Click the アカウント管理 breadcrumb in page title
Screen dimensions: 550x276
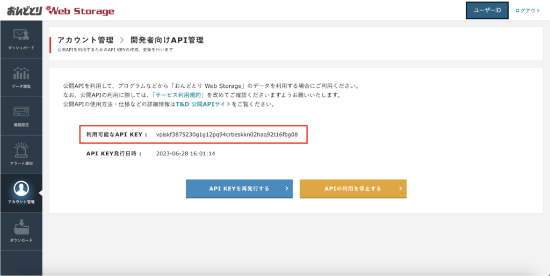[x=85, y=40]
